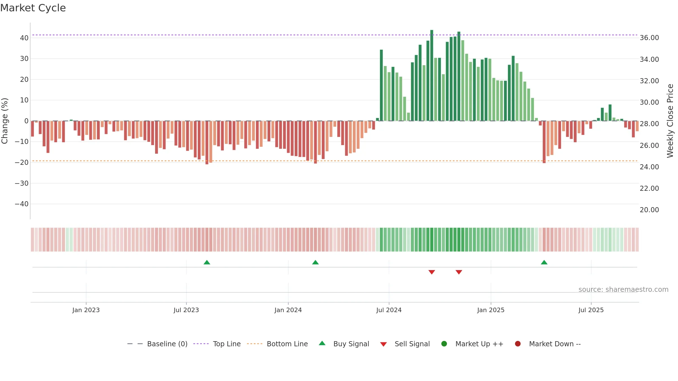Toggle the Top Line legend entry

[x=217, y=344]
